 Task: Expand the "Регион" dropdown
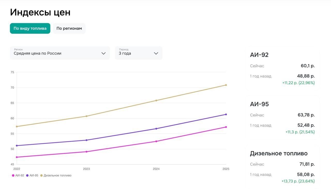point(59,53)
